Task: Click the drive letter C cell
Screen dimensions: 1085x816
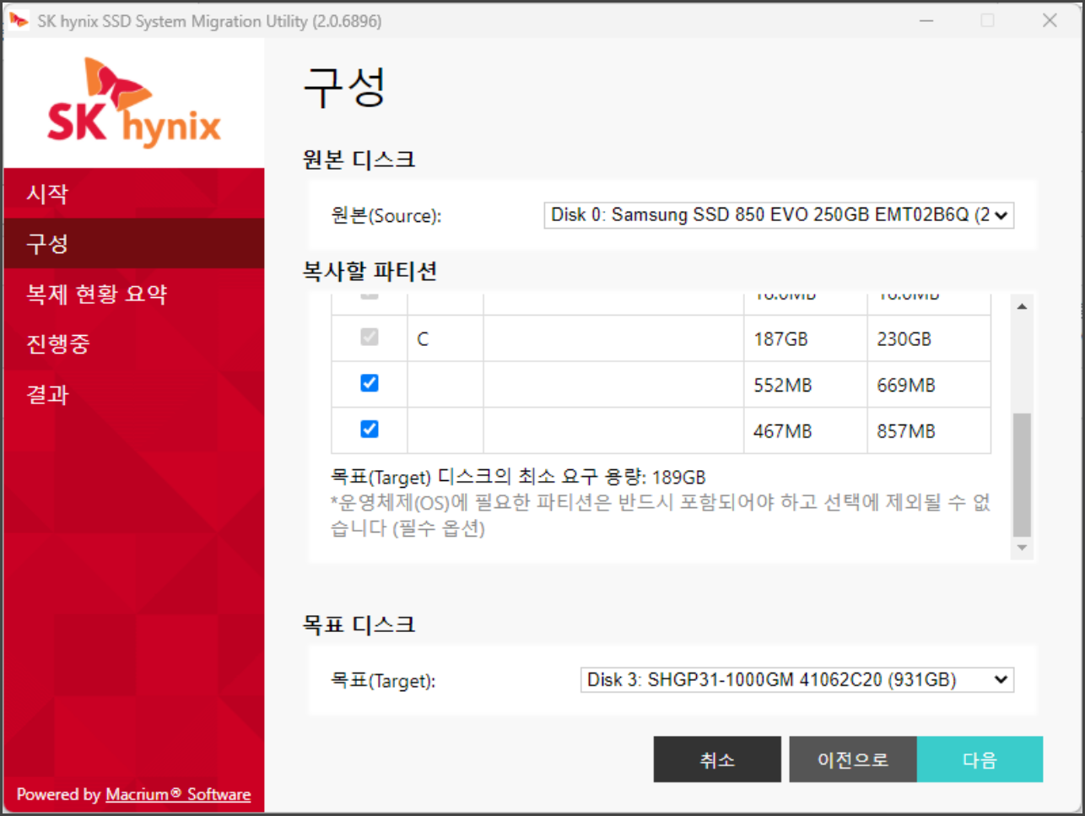Action: coord(445,339)
